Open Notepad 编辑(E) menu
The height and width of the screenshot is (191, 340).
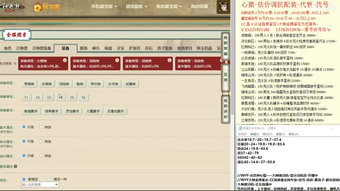[x=254, y=134]
